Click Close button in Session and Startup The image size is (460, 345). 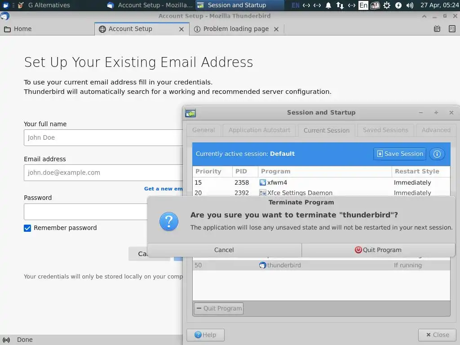click(x=437, y=335)
